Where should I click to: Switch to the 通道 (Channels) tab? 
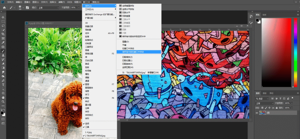click(x=265, y=93)
